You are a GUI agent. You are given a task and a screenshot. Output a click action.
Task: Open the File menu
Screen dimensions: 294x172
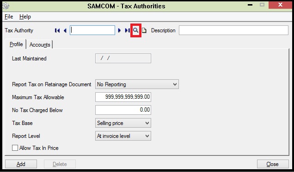(x=9, y=17)
